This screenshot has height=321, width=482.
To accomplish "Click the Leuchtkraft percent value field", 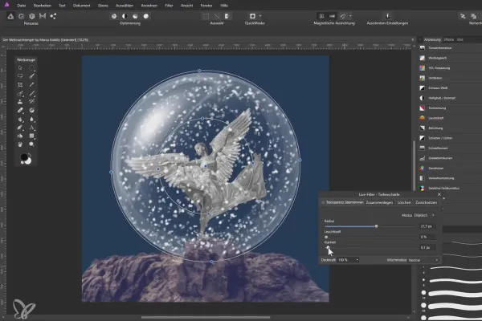I will coord(427,237).
